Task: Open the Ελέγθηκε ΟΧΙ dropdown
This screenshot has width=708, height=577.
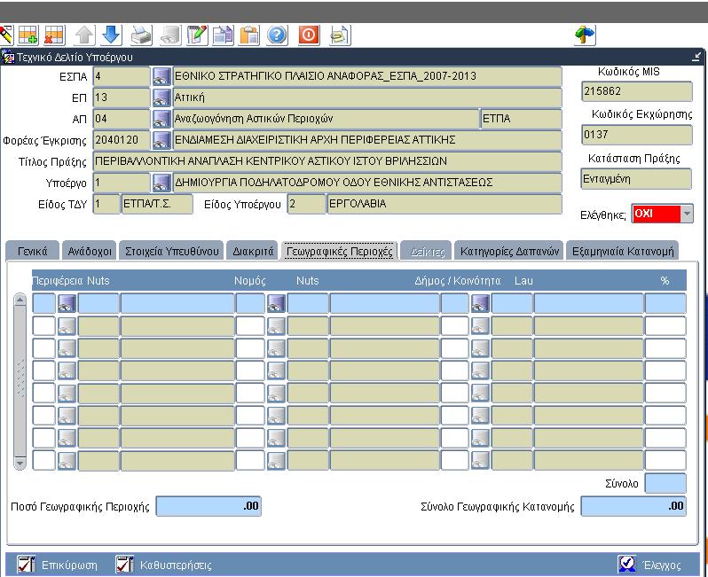Action: point(687,214)
